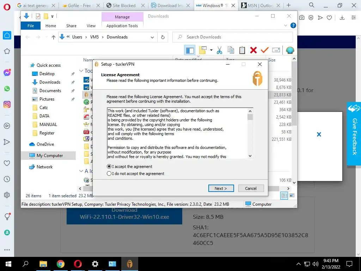Show hidden taskbar tray icons
Viewport: 361px width, 271px height.
298,264
